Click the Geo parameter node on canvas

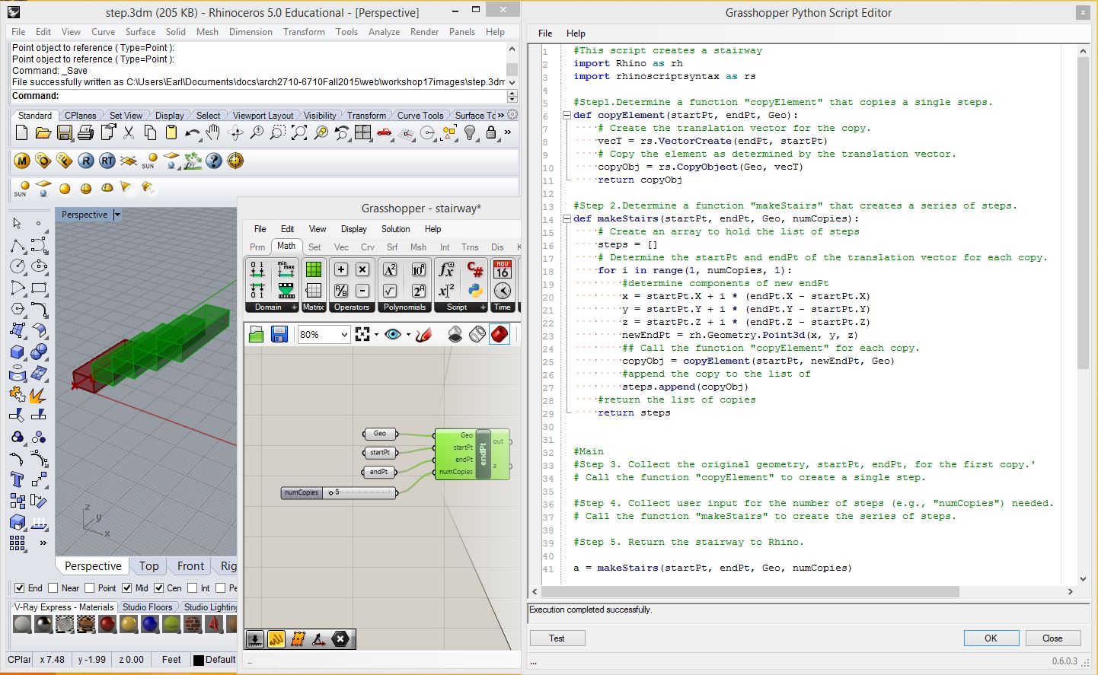pyautogui.click(x=379, y=434)
